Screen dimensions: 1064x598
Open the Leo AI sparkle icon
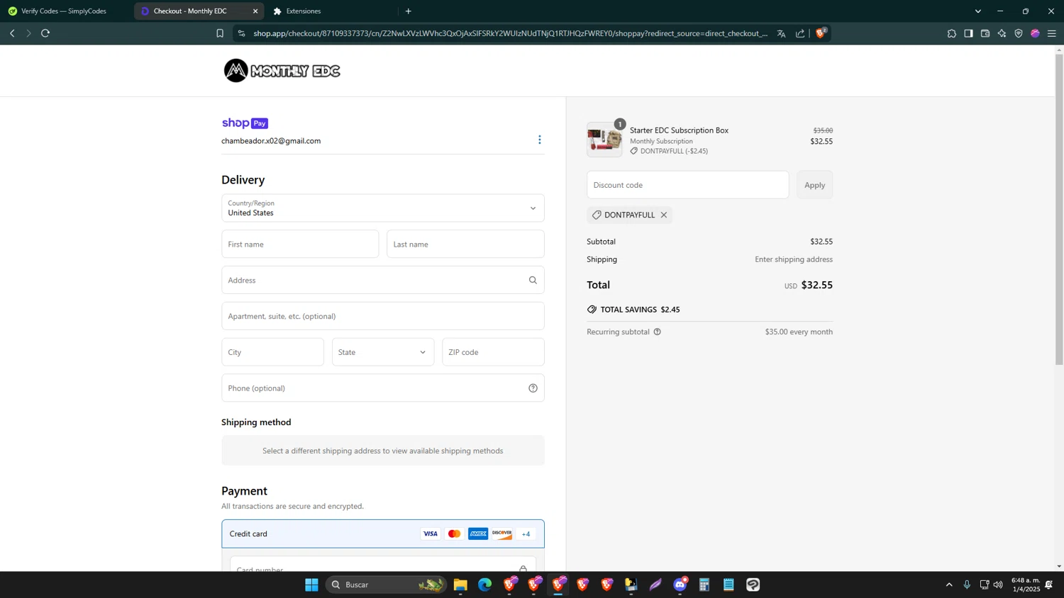[1002, 33]
